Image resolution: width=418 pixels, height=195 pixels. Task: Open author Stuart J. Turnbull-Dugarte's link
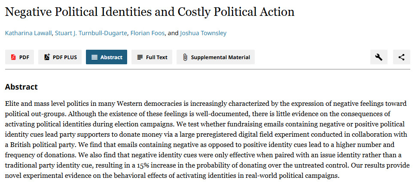pyautogui.click(x=91, y=33)
